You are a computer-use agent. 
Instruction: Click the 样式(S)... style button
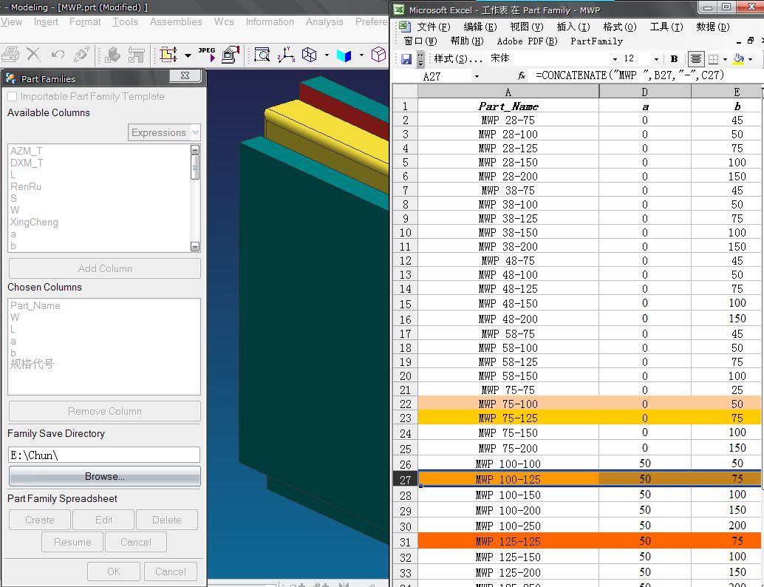[x=458, y=59]
